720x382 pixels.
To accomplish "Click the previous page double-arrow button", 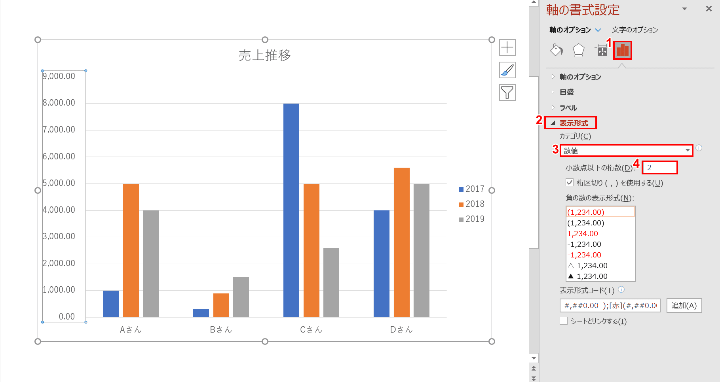I will 534,369.
